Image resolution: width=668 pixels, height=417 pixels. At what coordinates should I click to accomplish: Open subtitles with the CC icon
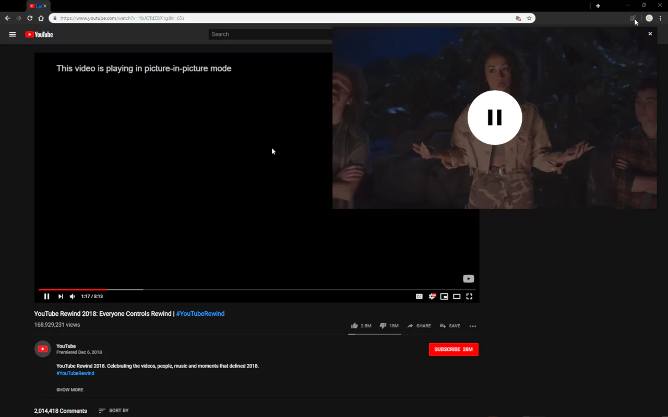[419, 296]
